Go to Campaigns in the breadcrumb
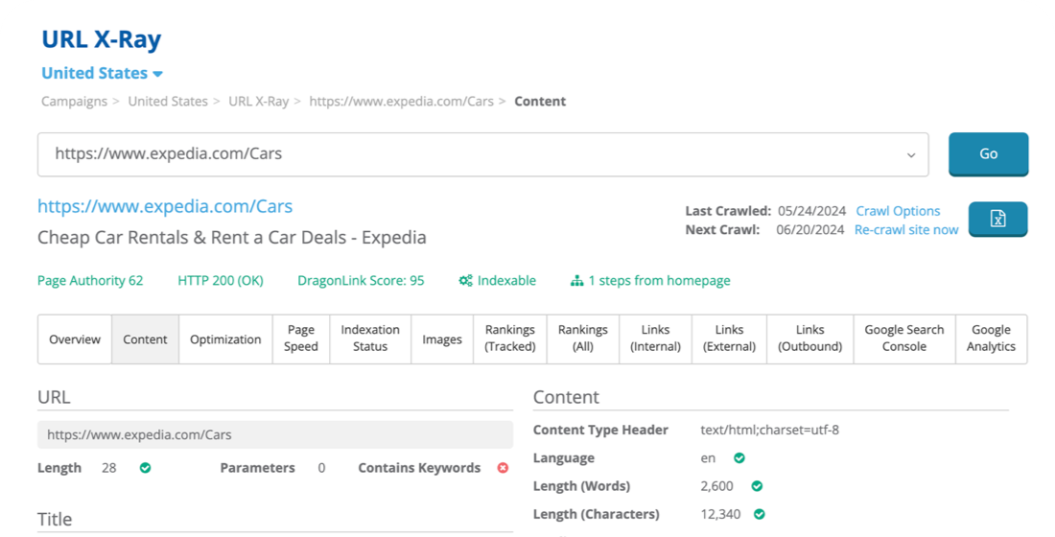 (x=74, y=102)
